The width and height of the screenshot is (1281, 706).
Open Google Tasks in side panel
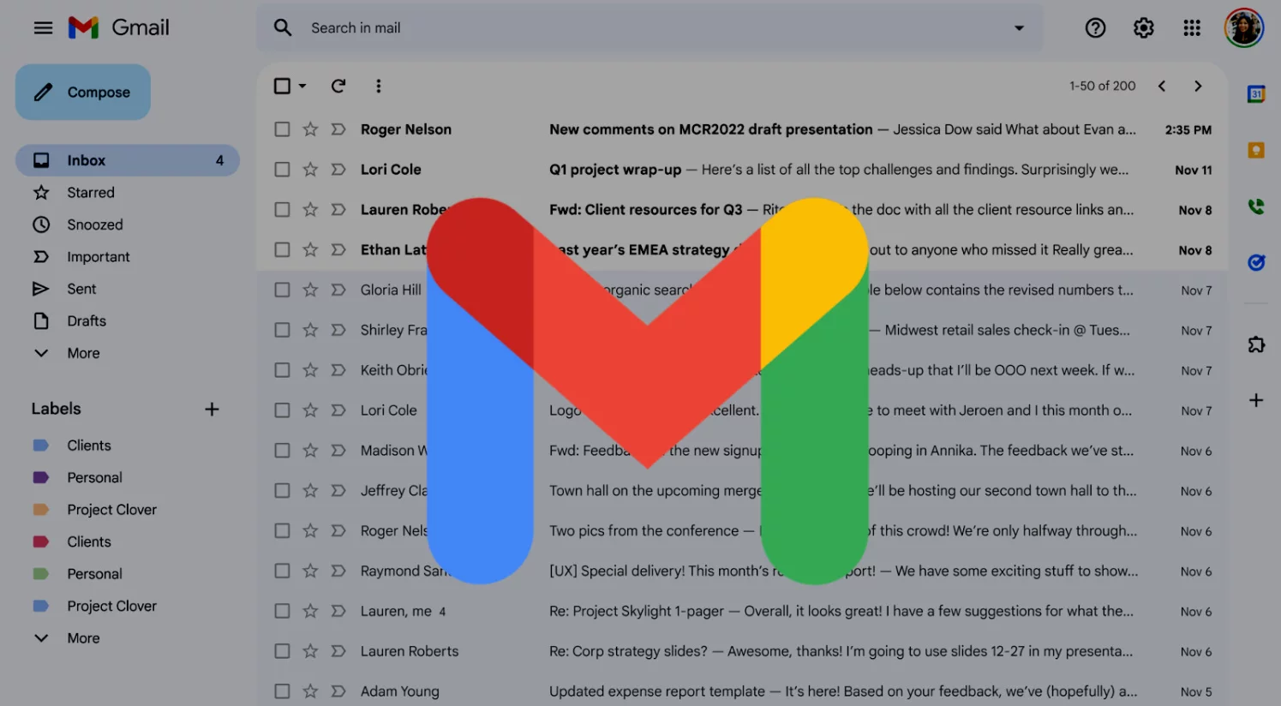(1255, 262)
